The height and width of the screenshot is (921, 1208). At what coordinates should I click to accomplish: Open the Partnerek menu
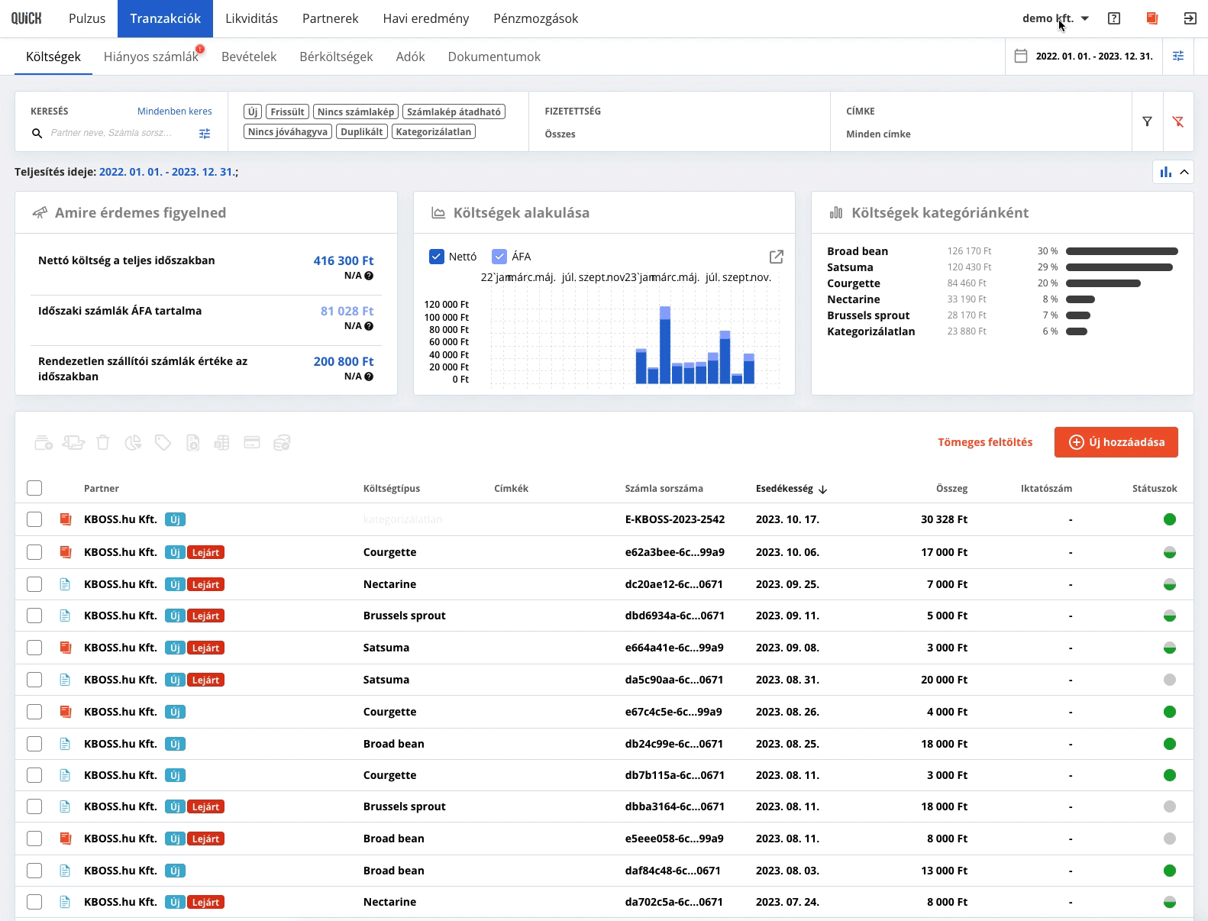click(x=330, y=18)
